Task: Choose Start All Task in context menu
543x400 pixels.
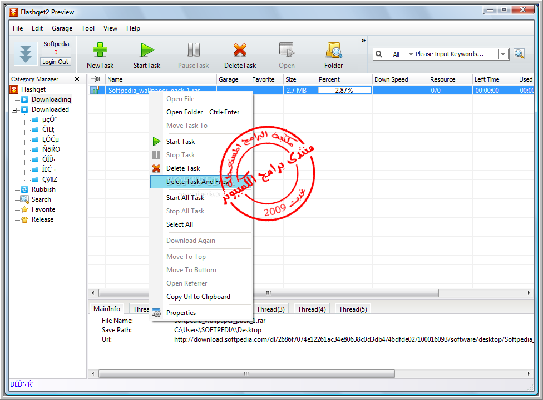Action: coord(201,198)
